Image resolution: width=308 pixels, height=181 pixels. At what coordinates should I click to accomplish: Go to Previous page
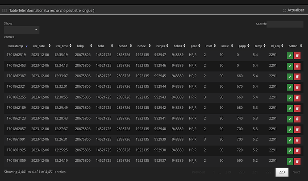(x=199, y=172)
